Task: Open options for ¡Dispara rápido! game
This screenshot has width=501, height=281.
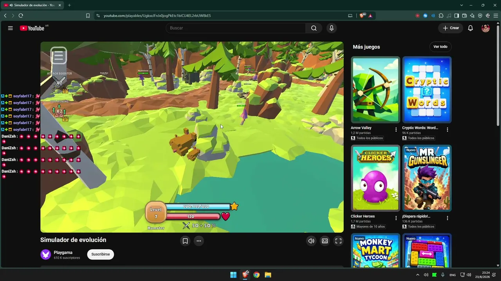Action: [447, 218]
